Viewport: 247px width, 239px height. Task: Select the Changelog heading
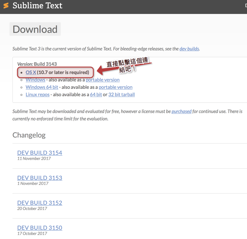(29, 135)
